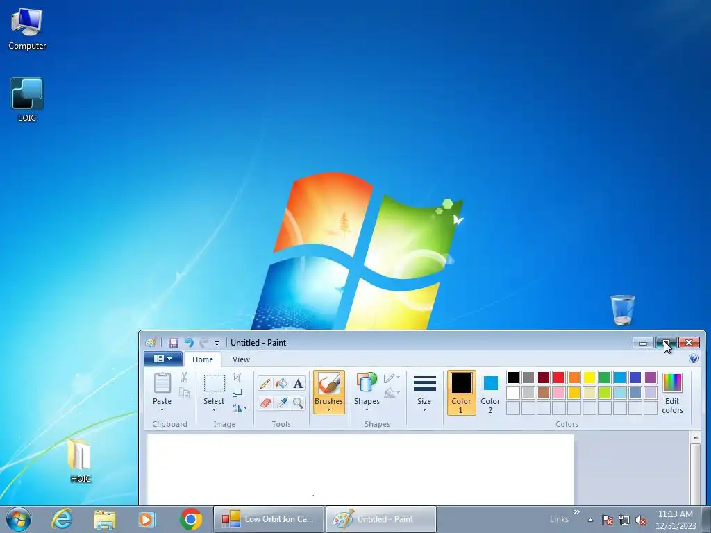The width and height of the screenshot is (711, 533).
Task: Select the Color picker eyedropper tool
Action: (x=282, y=403)
